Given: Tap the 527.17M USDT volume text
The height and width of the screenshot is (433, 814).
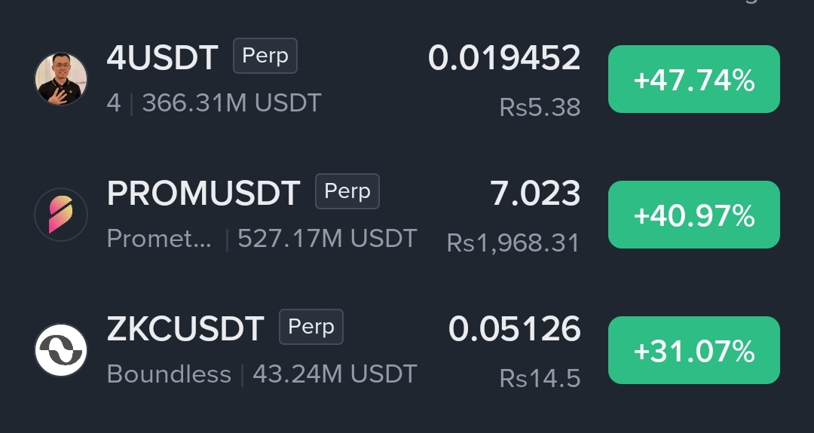Looking at the screenshot, I should pos(328,239).
